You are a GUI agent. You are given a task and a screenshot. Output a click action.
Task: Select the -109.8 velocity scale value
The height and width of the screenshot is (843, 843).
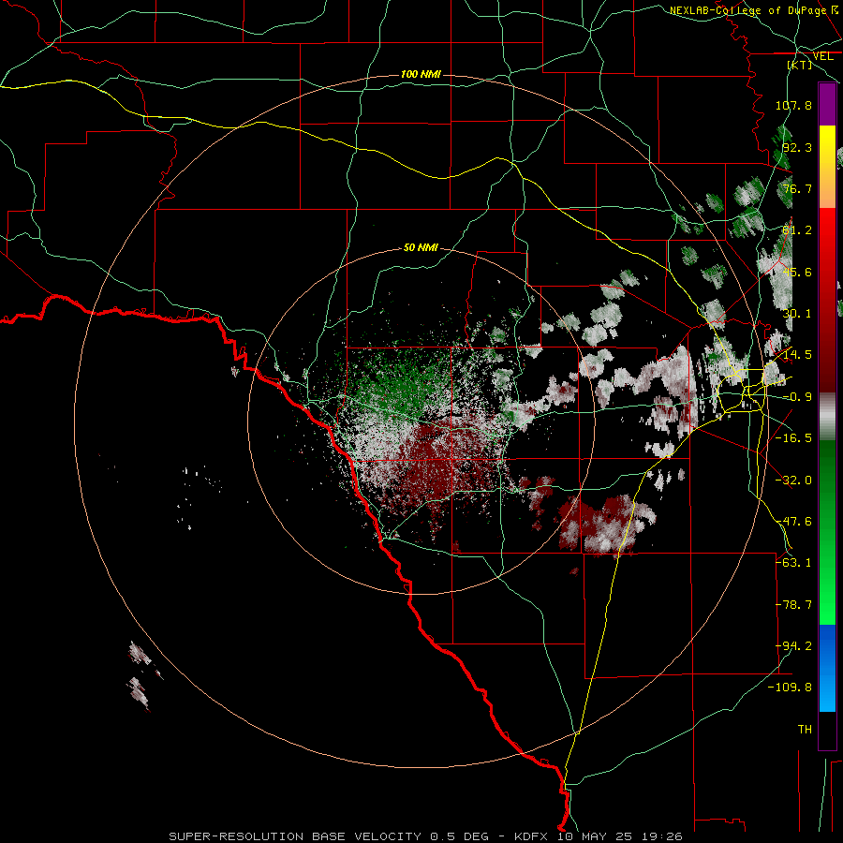(x=791, y=688)
